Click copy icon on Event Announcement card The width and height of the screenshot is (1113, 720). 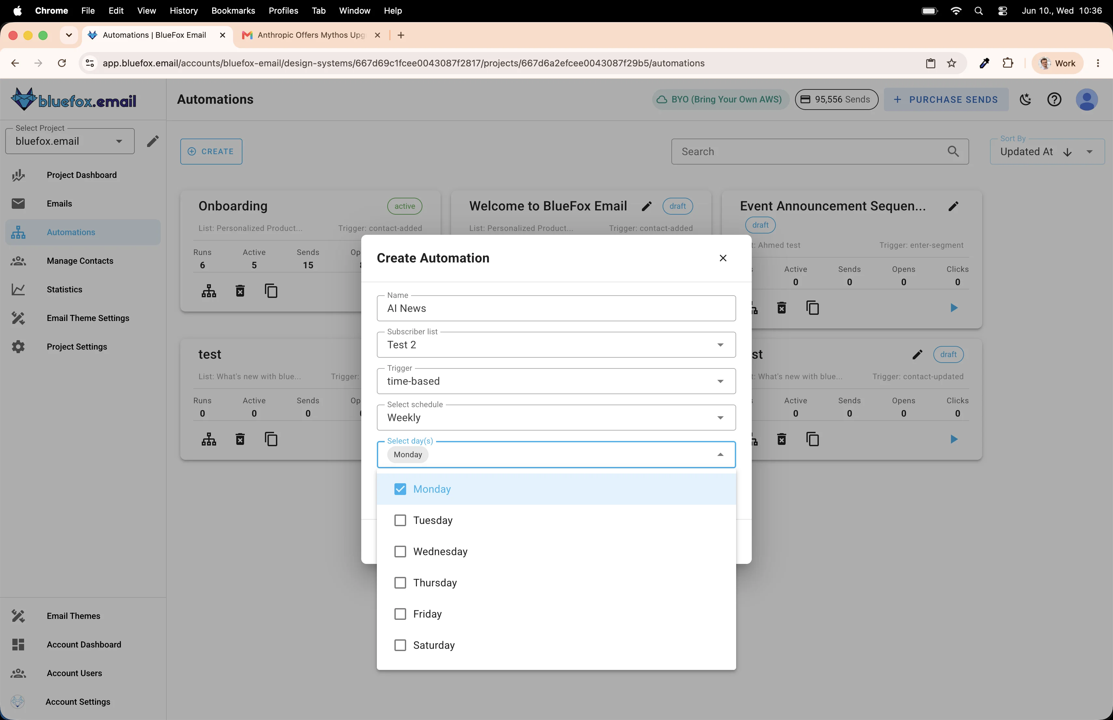point(813,308)
